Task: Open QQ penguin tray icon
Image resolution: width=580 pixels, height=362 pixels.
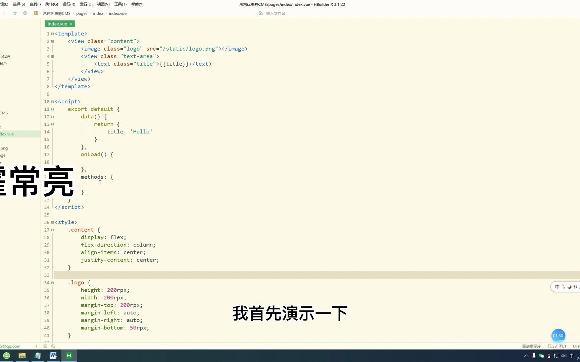Action: (x=549, y=356)
